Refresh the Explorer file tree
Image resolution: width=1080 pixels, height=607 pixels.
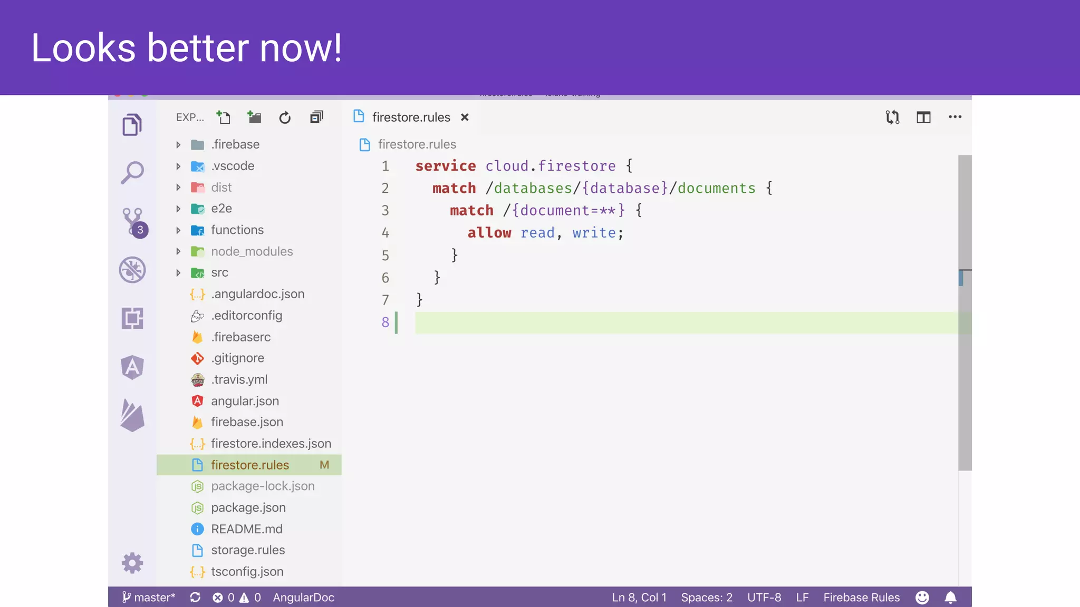pos(285,118)
